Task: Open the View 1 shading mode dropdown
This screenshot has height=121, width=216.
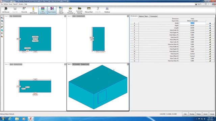Action: click(x=17, y=16)
